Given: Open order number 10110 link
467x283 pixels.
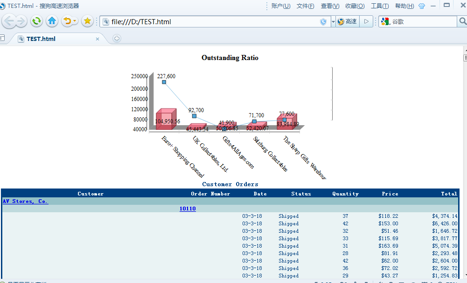Looking at the screenshot, I should (x=188, y=209).
